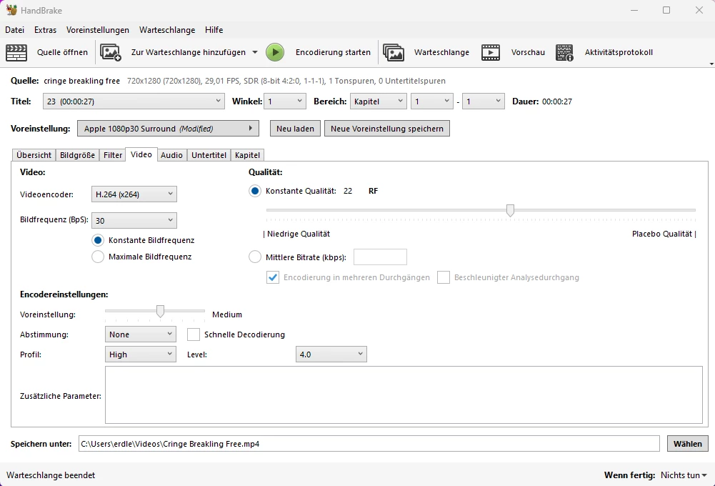This screenshot has height=486, width=715.
Task: Click the HandBrake app icon in title bar
Action: coord(11,10)
